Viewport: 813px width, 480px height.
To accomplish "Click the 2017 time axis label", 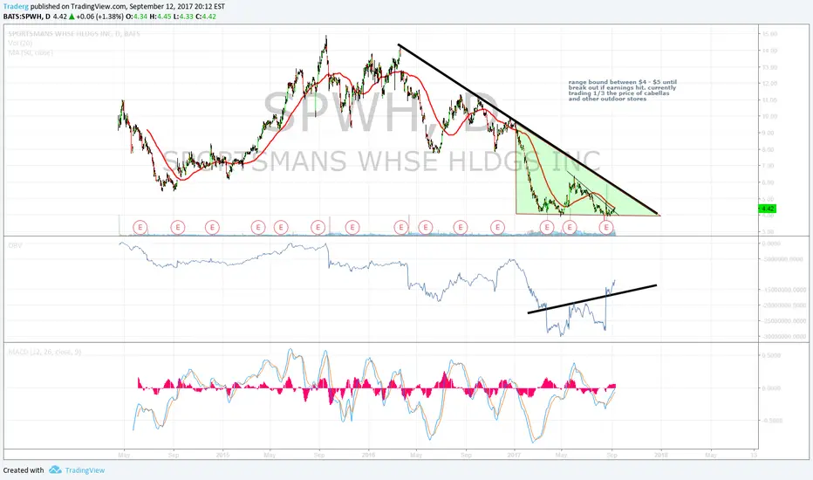I will [515, 455].
